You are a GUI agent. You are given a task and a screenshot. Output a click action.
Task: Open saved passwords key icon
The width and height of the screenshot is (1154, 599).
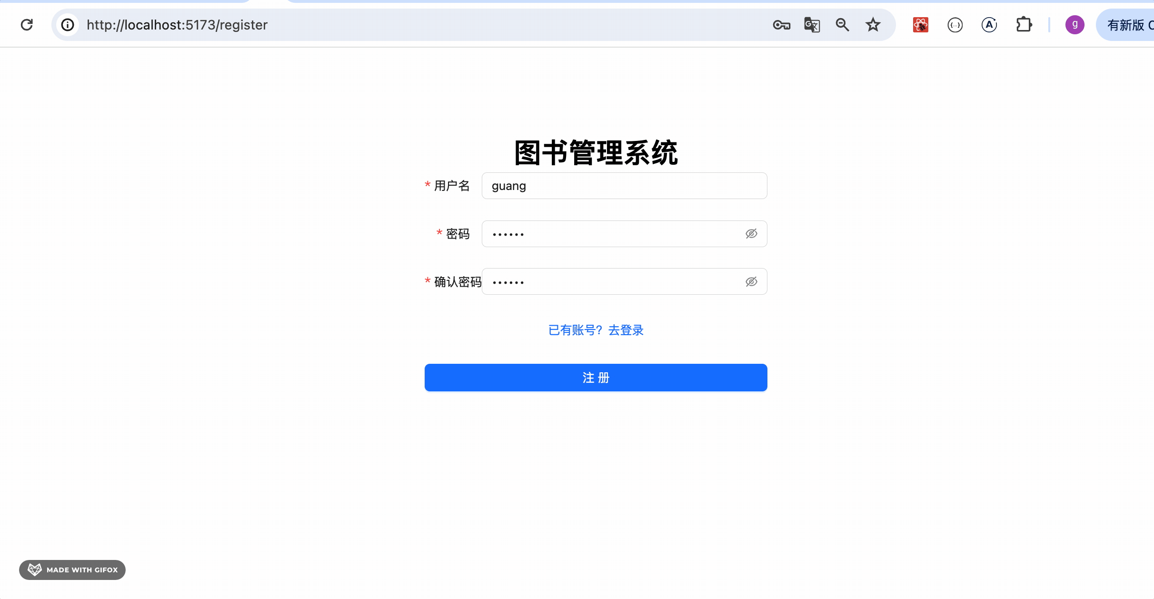click(781, 25)
